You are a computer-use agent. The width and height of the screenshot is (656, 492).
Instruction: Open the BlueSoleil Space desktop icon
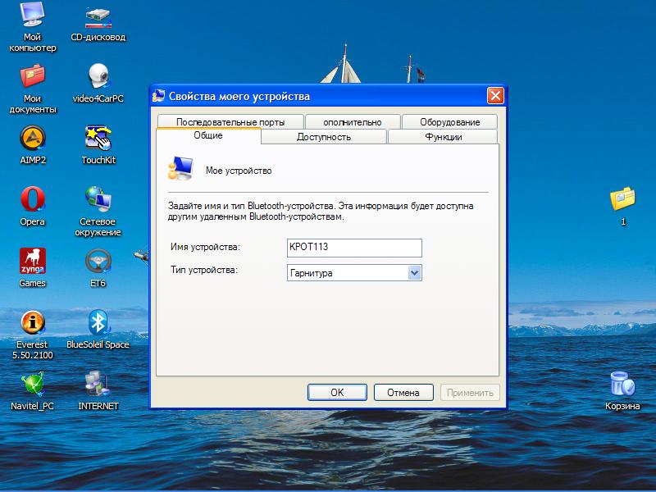98,322
